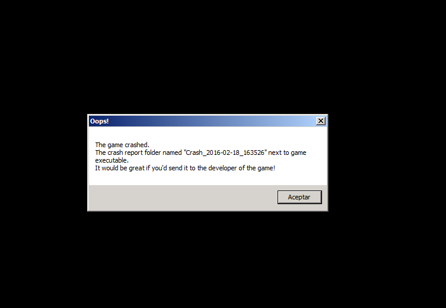
Task: Close the Oops! dialog with X
Action: click(x=320, y=121)
